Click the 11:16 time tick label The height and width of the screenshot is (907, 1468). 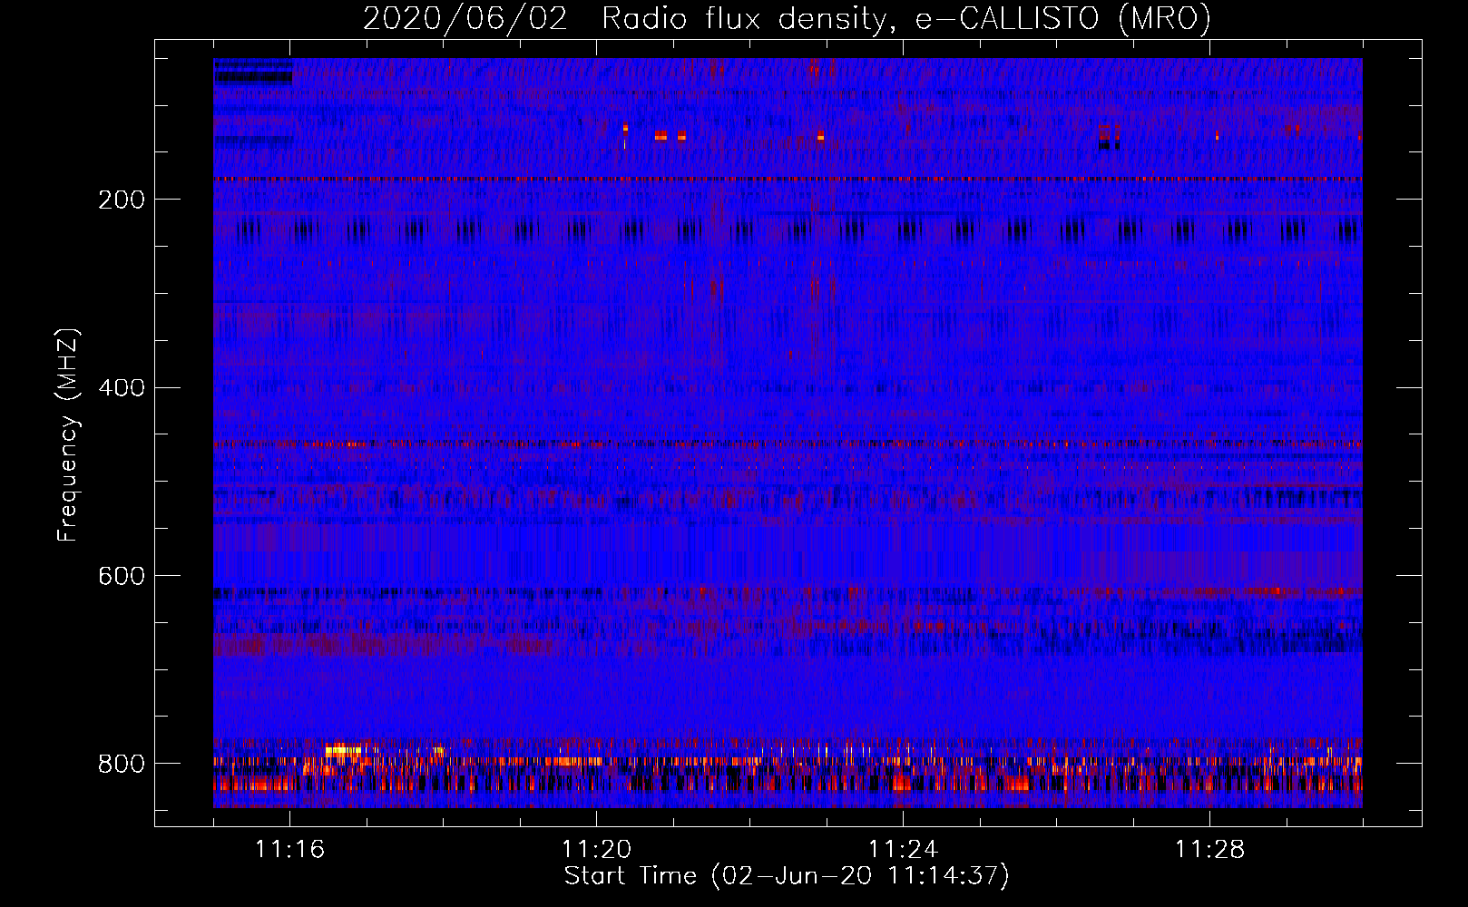tap(290, 849)
